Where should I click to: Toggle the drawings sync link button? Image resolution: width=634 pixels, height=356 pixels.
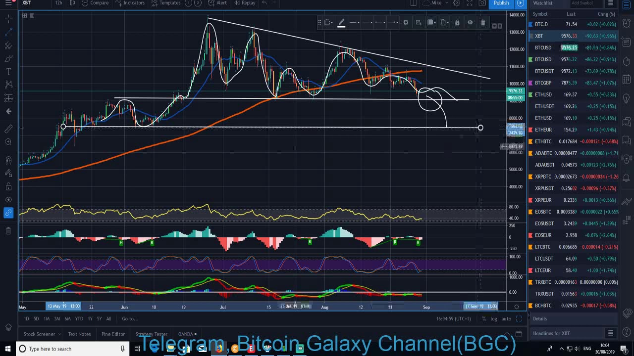click(x=8, y=213)
